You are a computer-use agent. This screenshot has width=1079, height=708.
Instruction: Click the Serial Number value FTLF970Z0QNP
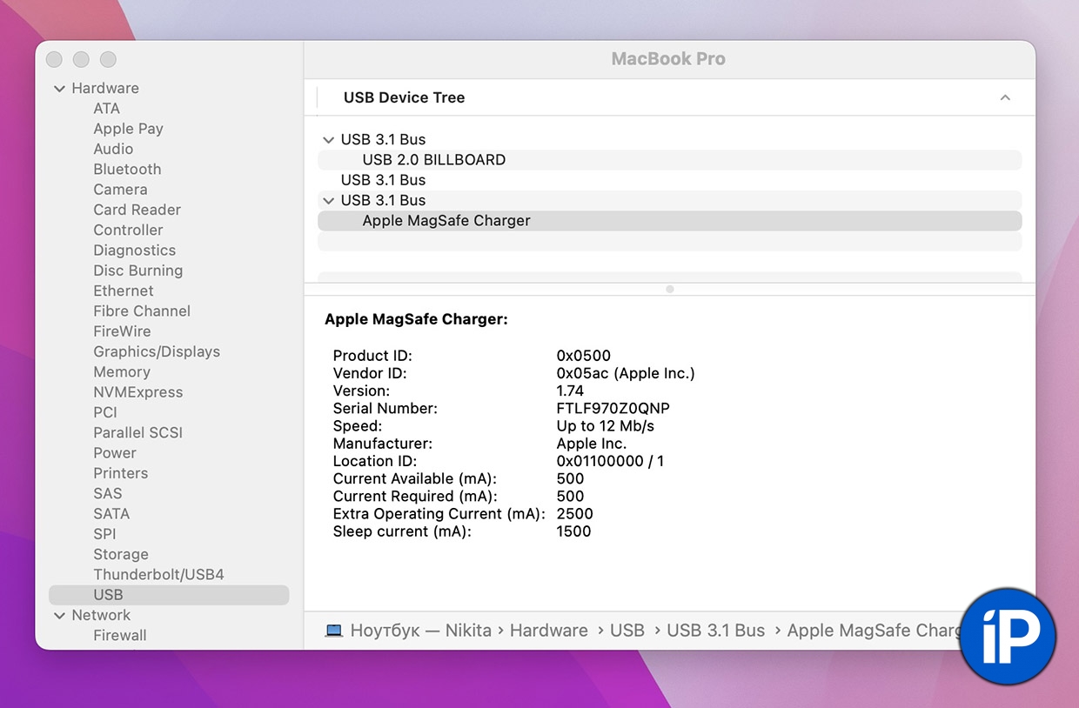(x=613, y=409)
